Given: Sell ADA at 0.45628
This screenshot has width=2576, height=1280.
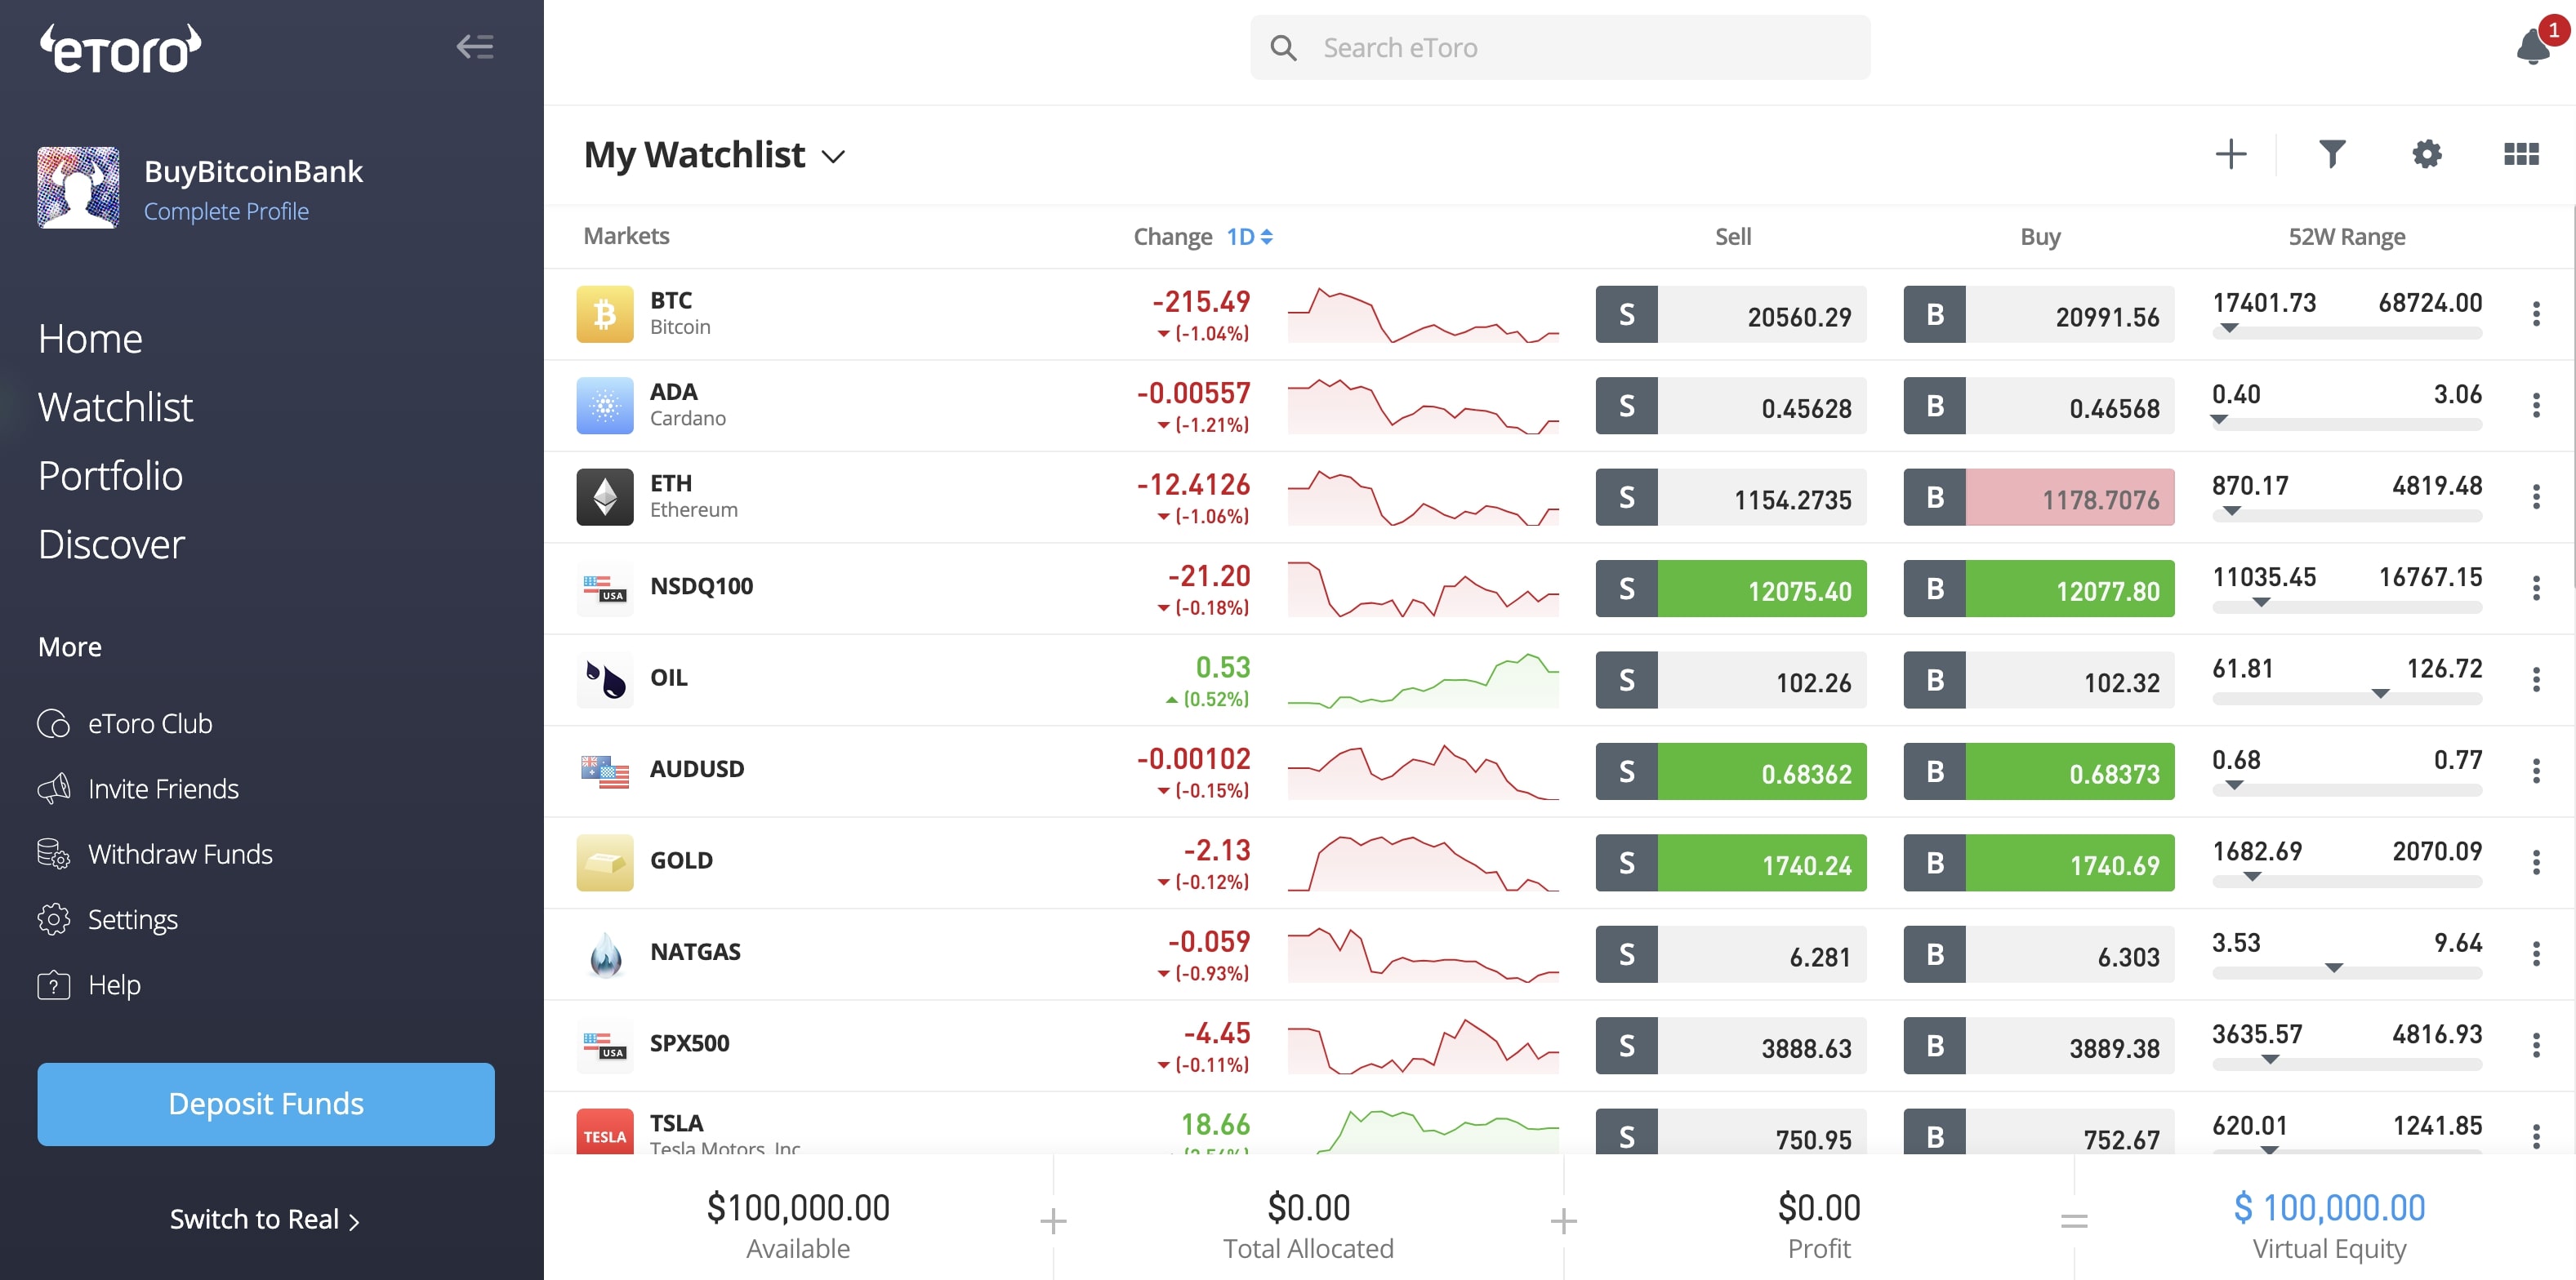Looking at the screenshot, I should pyautogui.click(x=1731, y=406).
